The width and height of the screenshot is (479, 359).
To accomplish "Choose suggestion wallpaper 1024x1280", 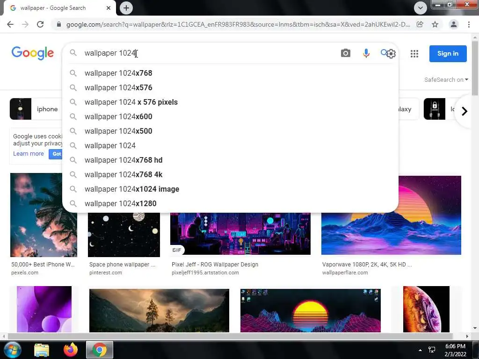I will pyautogui.click(x=230, y=204).
